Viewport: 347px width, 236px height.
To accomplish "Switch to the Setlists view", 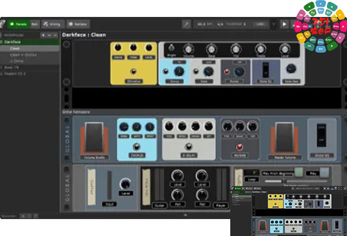I will pos(78,24).
